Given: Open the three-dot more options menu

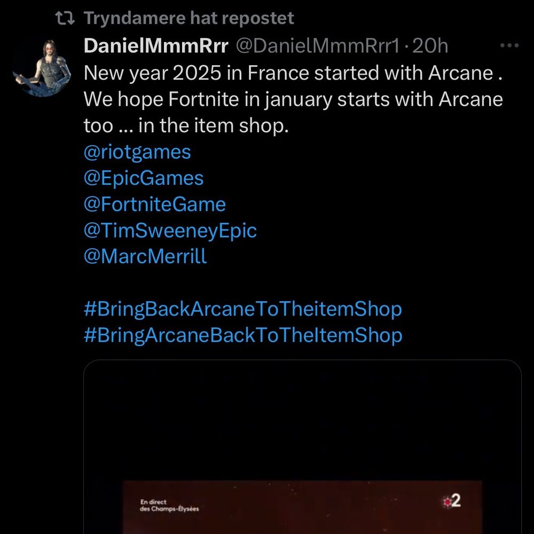Looking at the screenshot, I should tap(509, 45).
